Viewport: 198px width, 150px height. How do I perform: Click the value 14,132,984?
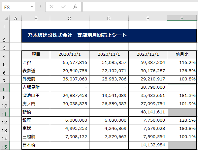(153, 145)
